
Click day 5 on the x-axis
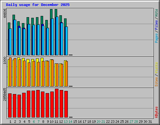pos(29,122)
